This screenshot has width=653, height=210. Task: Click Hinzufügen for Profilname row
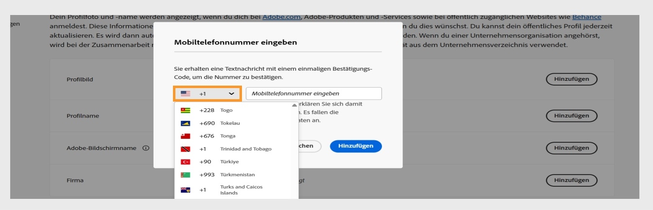pos(572,116)
